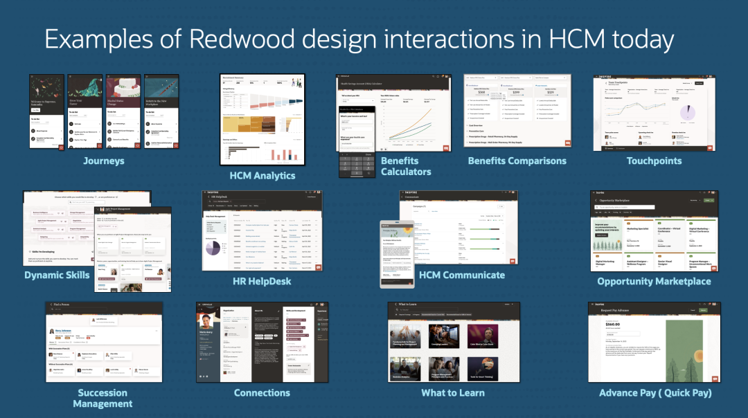Click the back arrow in What to Learn header
Image resolution: width=748 pixels, height=418 pixels.
[396, 304]
